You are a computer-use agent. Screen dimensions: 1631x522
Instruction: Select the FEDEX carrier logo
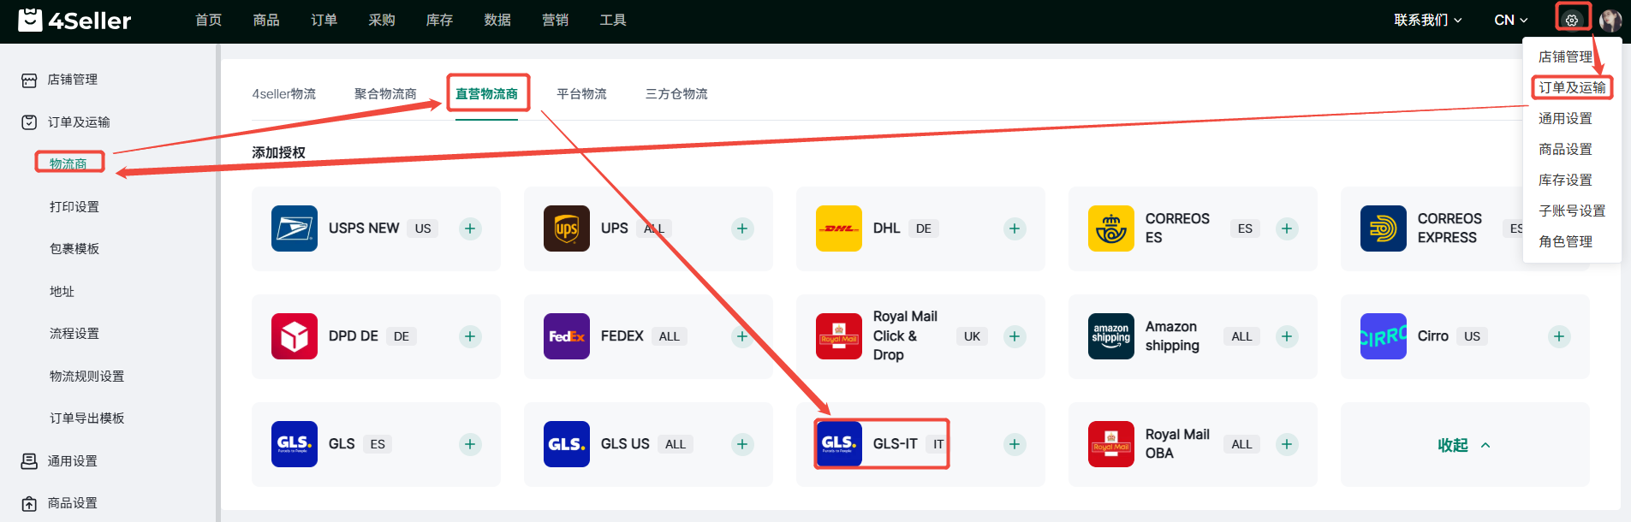click(x=567, y=336)
